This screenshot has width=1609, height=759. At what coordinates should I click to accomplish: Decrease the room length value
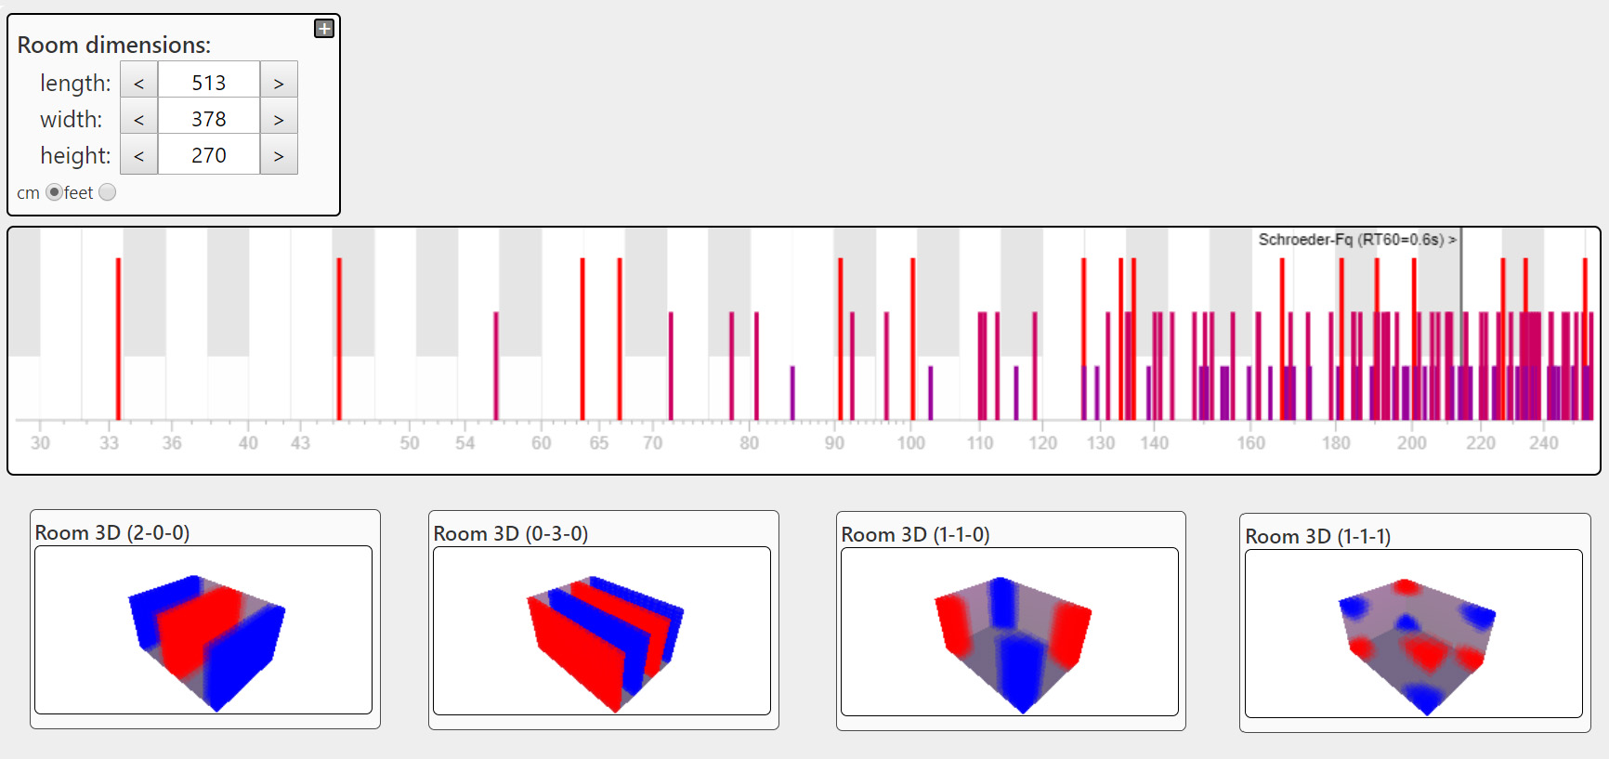click(x=139, y=83)
